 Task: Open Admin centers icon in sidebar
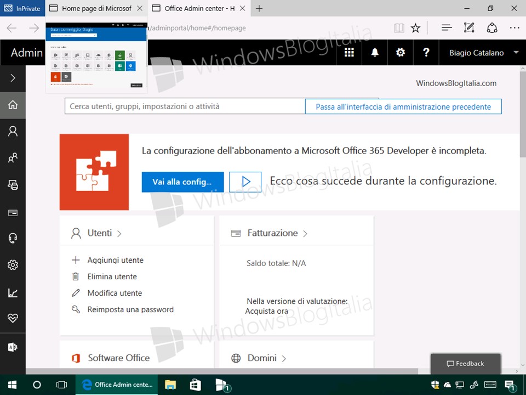(x=13, y=347)
